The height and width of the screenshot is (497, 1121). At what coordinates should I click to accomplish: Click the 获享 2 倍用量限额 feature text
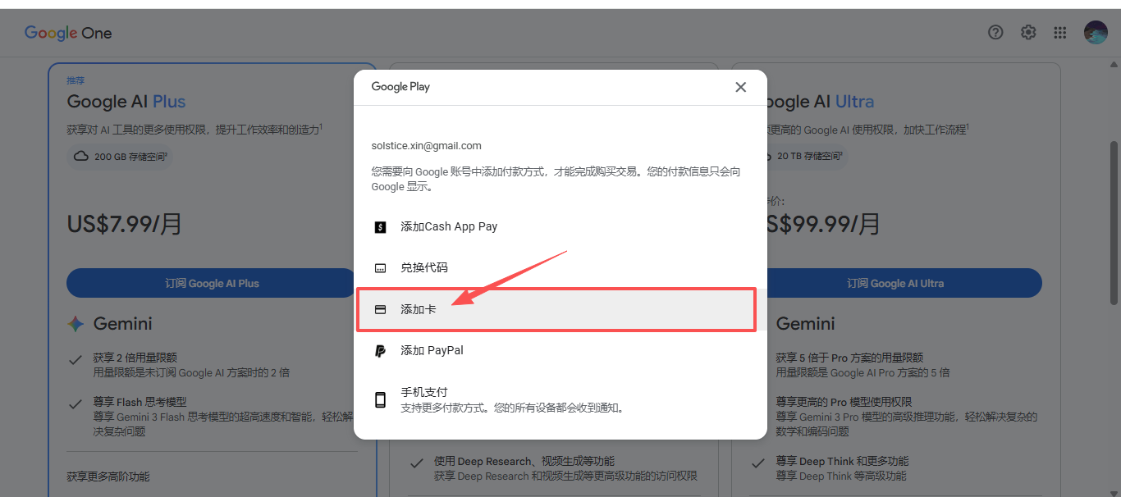point(135,358)
